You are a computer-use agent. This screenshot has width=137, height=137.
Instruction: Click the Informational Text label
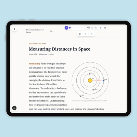[37, 44]
